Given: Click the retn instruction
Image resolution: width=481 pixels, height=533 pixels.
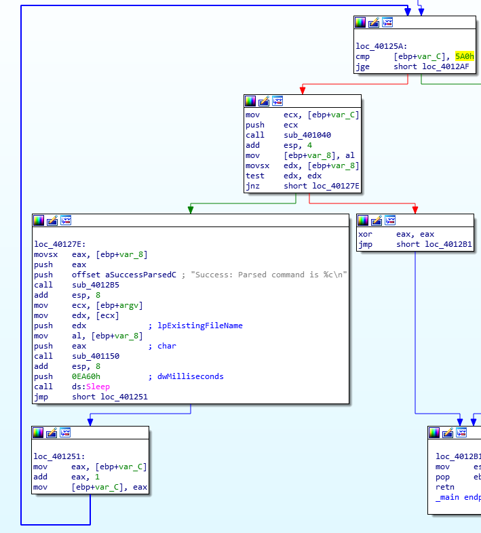Looking at the screenshot, I should 444,487.
